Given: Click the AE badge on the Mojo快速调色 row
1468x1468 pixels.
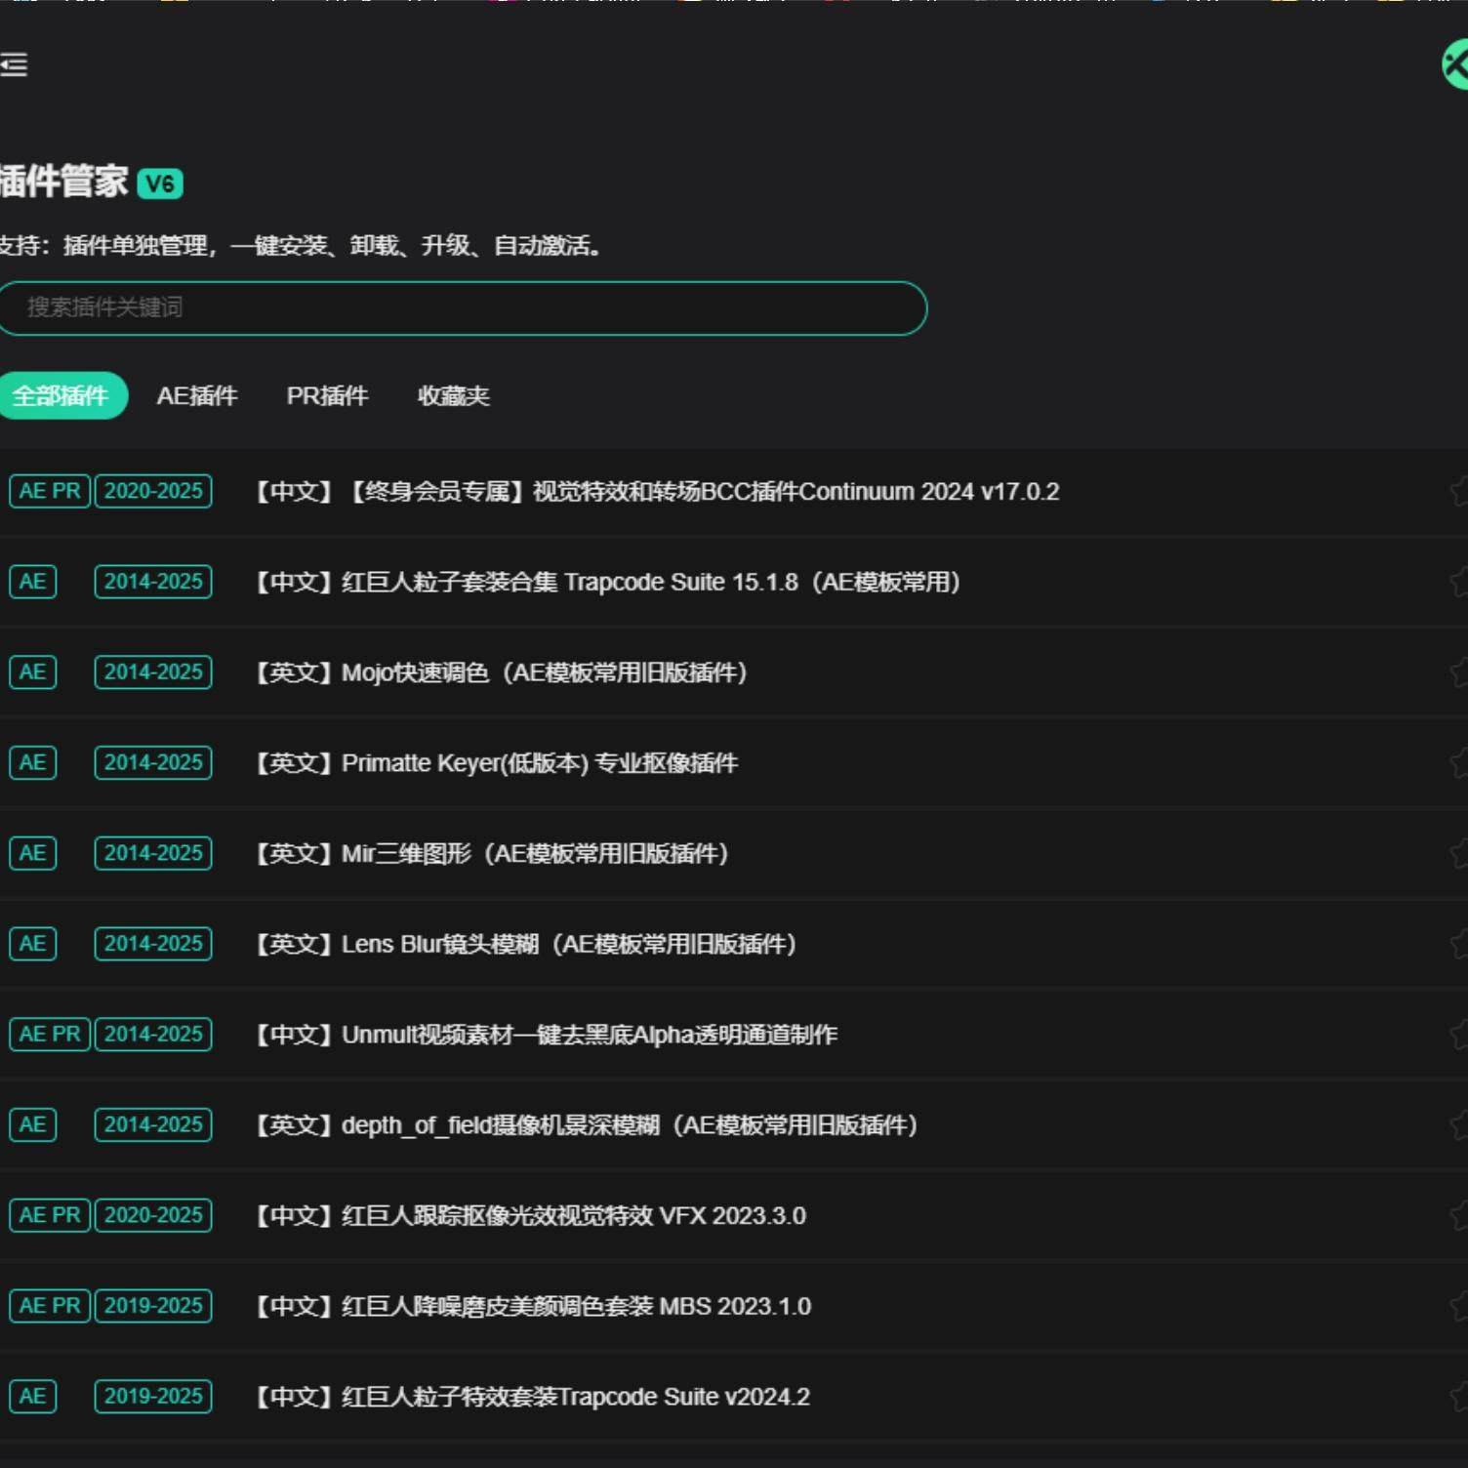Looking at the screenshot, I should 32,672.
